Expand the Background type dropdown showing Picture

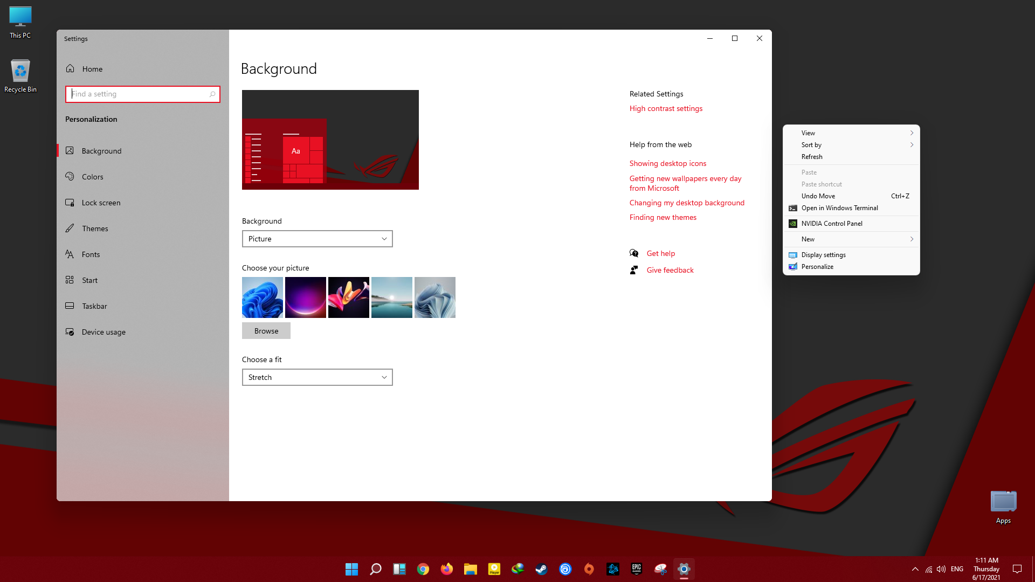click(x=318, y=239)
